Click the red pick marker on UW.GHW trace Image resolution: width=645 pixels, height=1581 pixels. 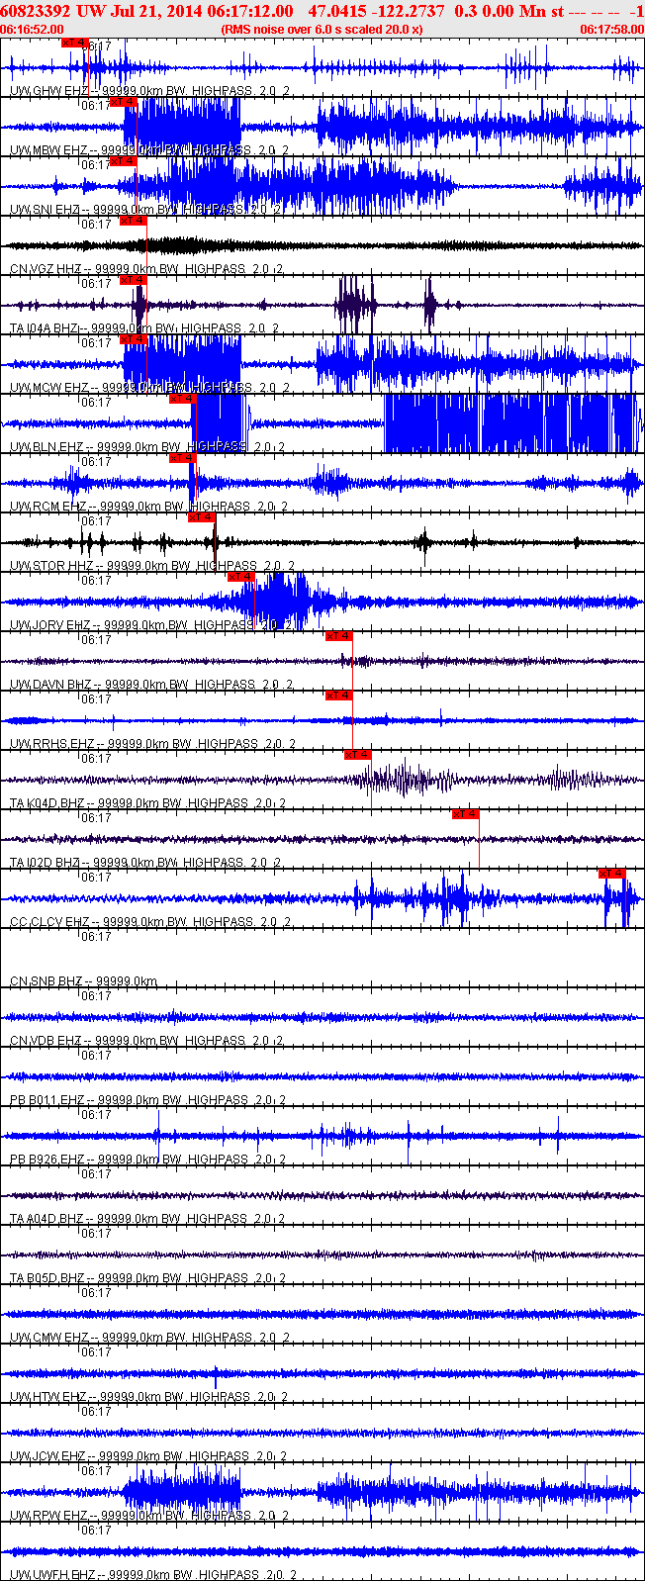(75, 43)
